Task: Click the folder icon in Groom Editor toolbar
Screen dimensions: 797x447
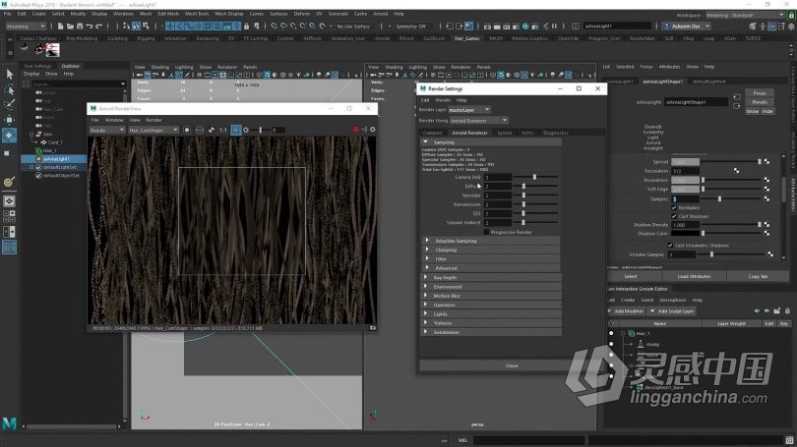Action: coord(776,311)
